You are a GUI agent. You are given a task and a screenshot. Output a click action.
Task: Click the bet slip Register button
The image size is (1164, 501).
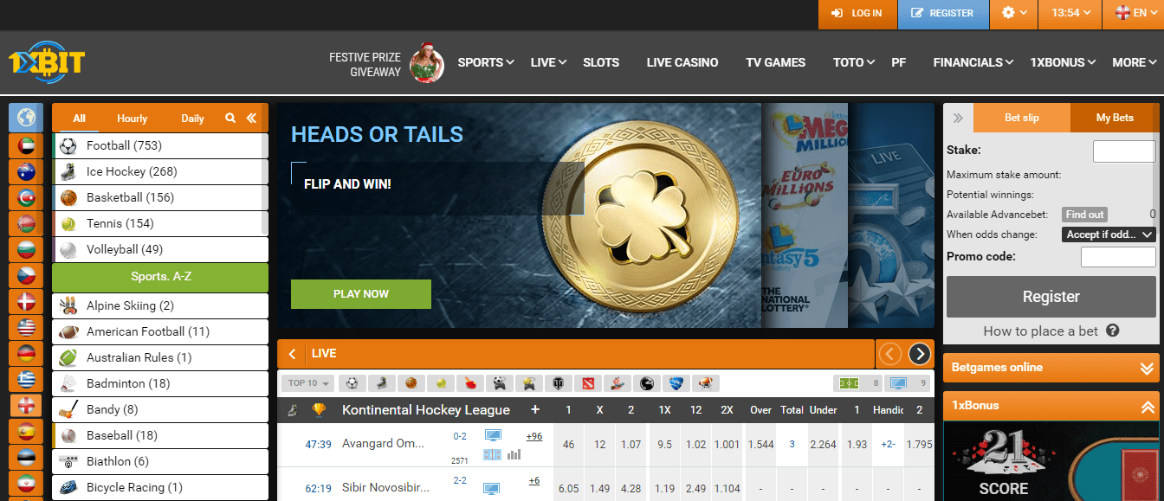pos(1051,297)
